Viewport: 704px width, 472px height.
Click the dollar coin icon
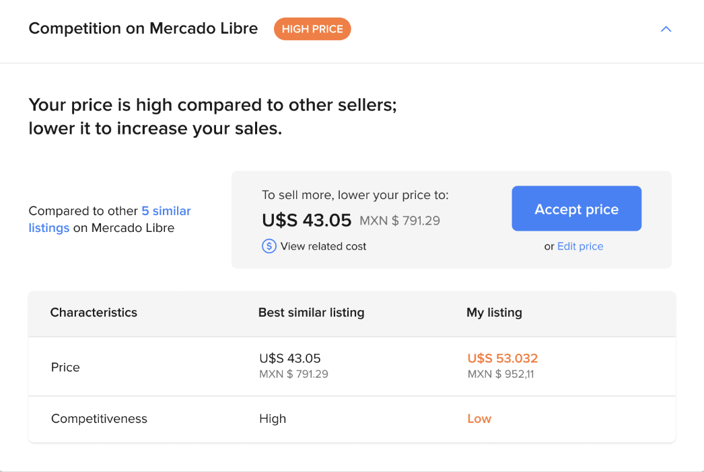click(269, 246)
